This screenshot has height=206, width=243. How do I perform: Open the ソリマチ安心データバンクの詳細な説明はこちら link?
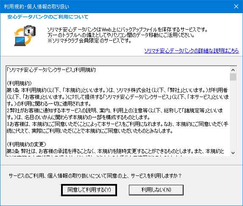tap(192, 51)
